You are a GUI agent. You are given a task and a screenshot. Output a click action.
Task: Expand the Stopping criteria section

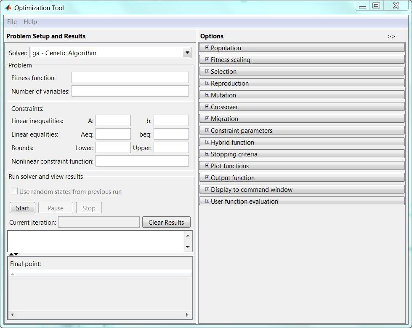[207, 154]
